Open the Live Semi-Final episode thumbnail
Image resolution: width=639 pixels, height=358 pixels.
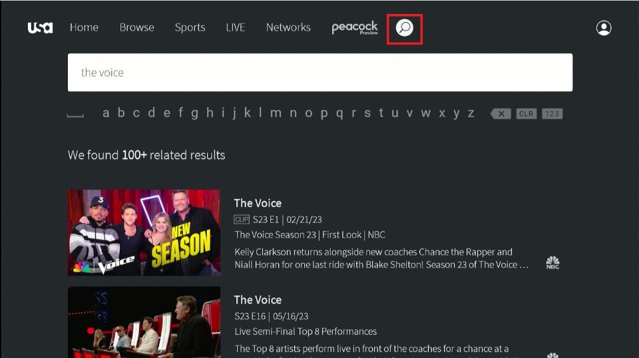144,322
